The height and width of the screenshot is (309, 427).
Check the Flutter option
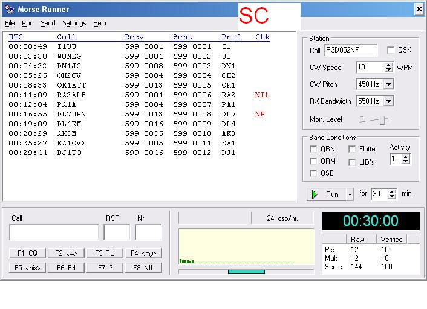click(x=352, y=149)
